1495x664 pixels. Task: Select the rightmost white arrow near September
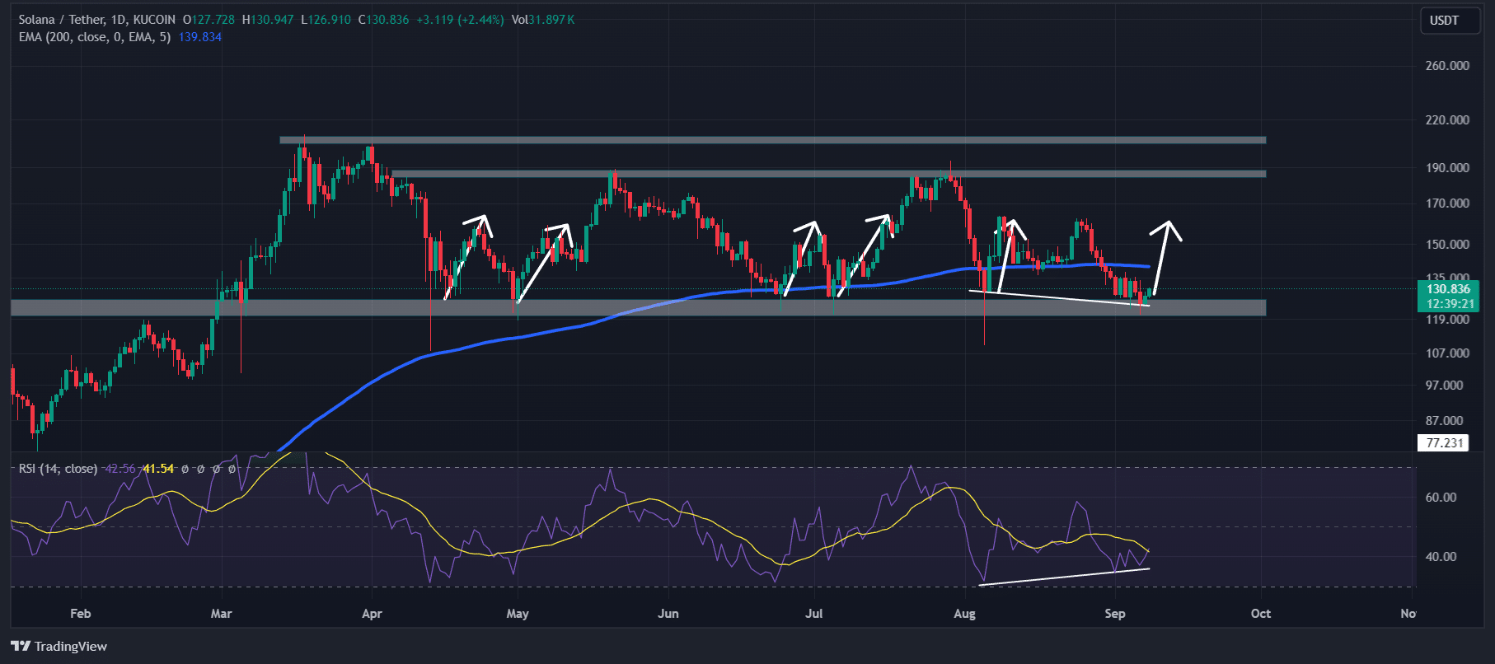click(x=1163, y=254)
